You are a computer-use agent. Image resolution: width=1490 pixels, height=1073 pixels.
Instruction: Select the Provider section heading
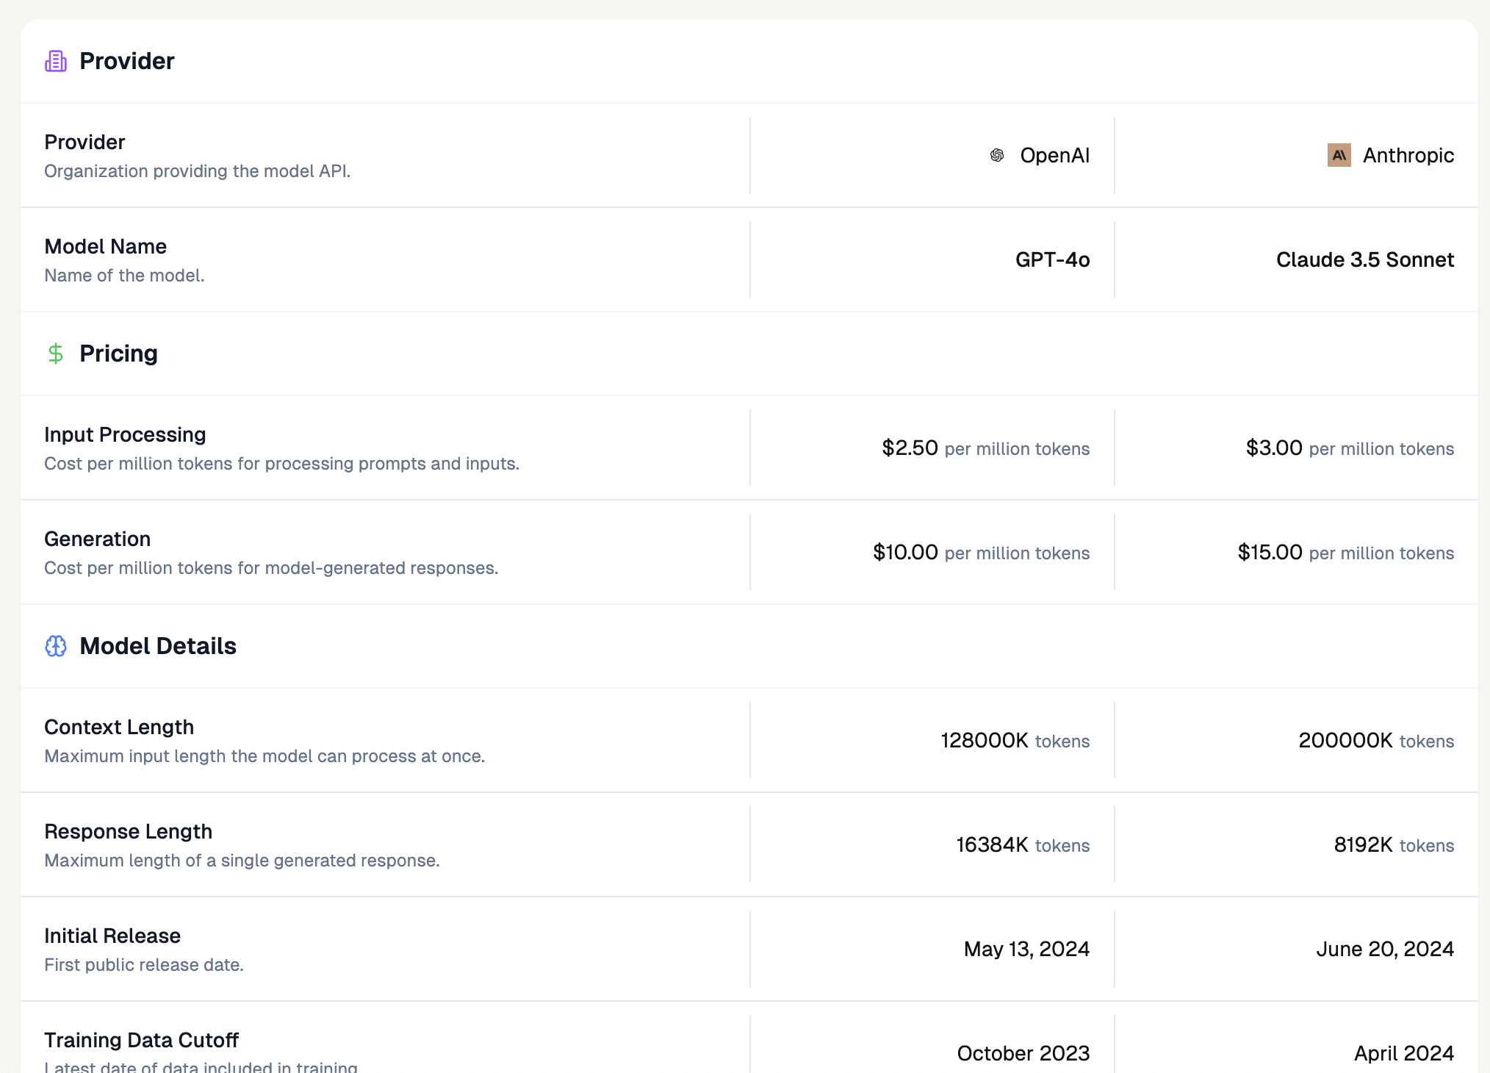(x=127, y=61)
